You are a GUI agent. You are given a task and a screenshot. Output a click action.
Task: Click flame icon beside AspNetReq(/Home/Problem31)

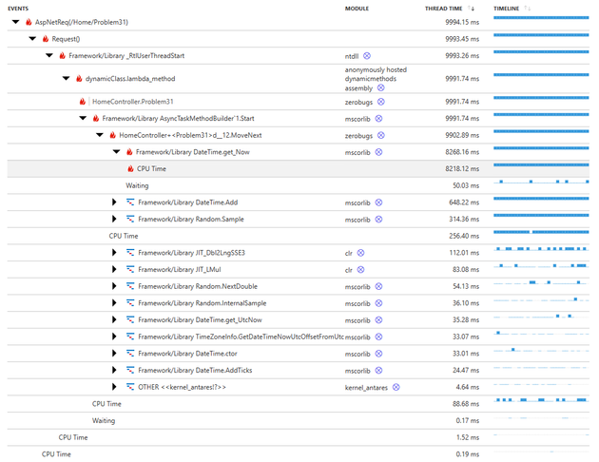29,22
